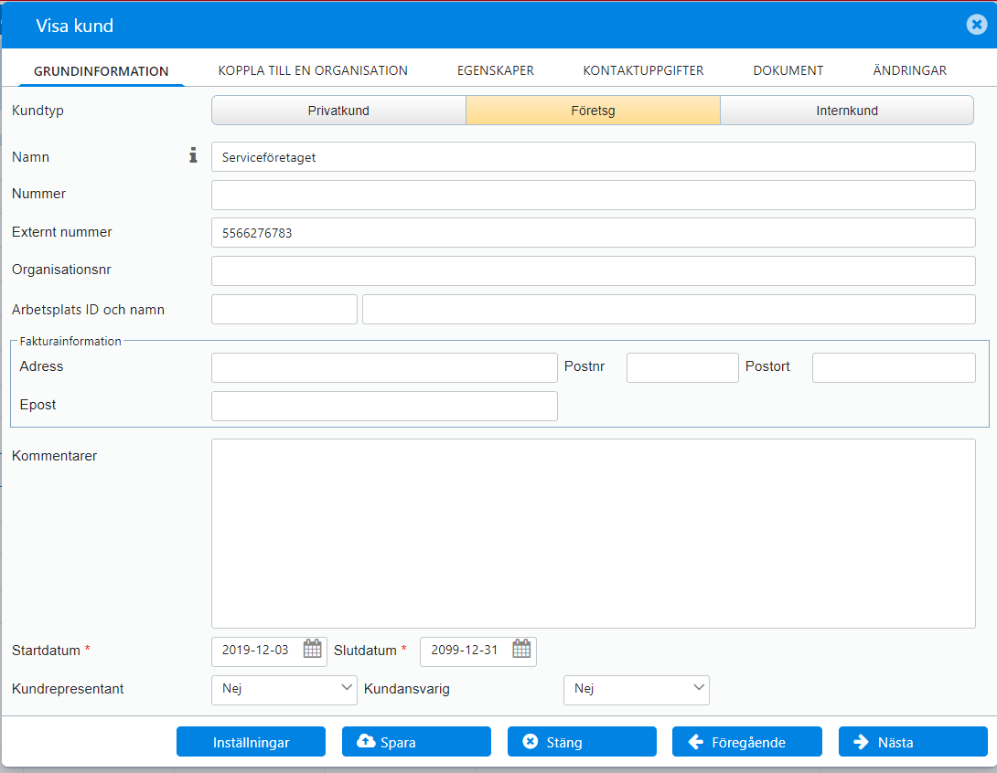Open the Ändringar tab
The image size is (997, 773).
click(x=910, y=70)
